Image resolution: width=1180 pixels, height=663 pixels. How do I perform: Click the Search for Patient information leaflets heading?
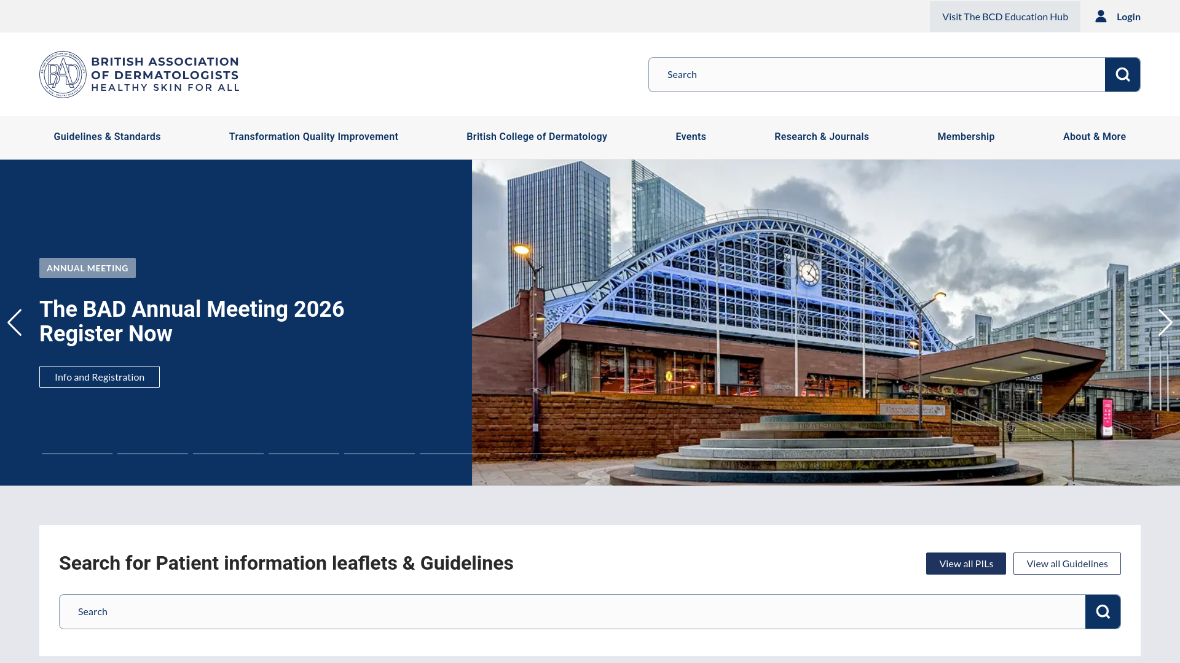286,563
